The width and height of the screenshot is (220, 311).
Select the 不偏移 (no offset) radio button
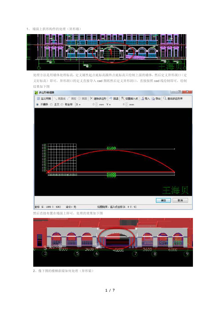pyautogui.click(x=37, y=105)
